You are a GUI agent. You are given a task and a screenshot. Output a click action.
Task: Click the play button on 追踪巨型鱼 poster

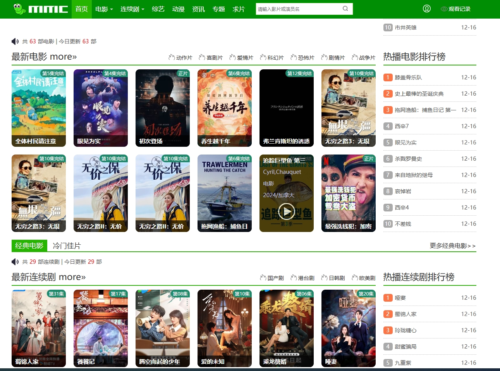click(x=287, y=211)
